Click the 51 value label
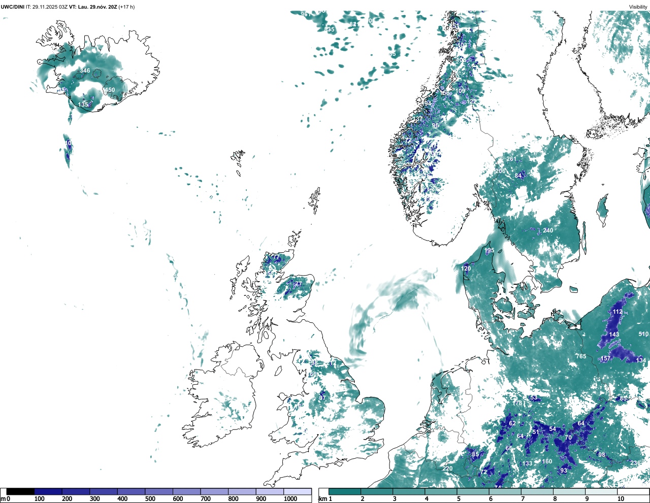Viewport: 650px width, 503px height. coord(535,432)
